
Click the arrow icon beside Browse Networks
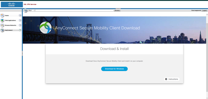pos(20,25)
